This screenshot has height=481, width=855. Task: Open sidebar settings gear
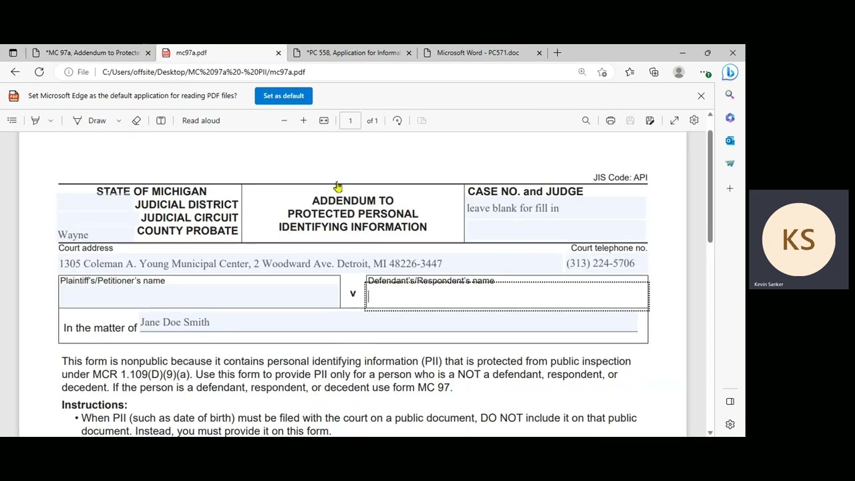click(x=730, y=424)
